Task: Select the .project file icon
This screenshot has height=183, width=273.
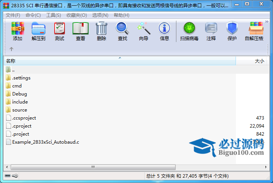Action: [8, 134]
